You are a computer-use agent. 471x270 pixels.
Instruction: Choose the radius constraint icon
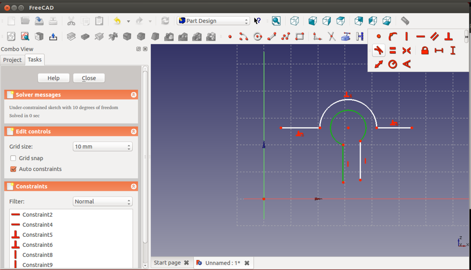tap(392, 64)
